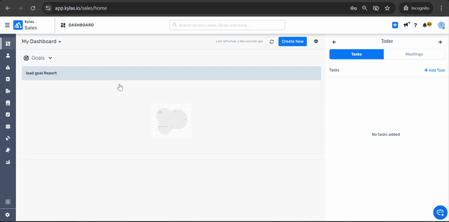
Task: Open Leads person icon in sidebar
Action: coord(8,55)
